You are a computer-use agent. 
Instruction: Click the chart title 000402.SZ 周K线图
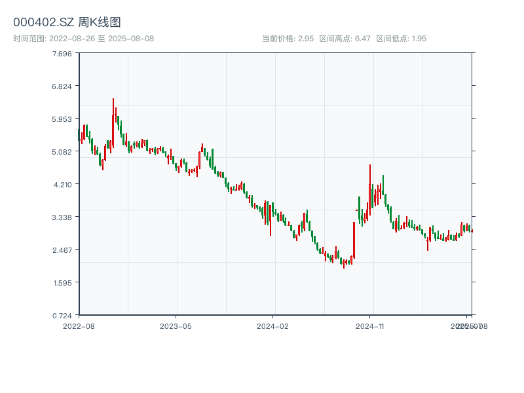tap(67, 22)
